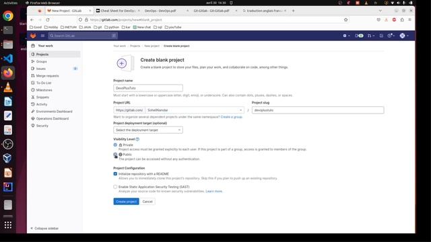Open Environments Dashboard in sidebar
This screenshot has height=242, width=431.
pyautogui.click(x=55, y=112)
